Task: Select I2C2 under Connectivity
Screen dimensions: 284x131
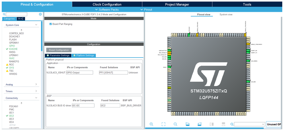Action: [11, 116]
